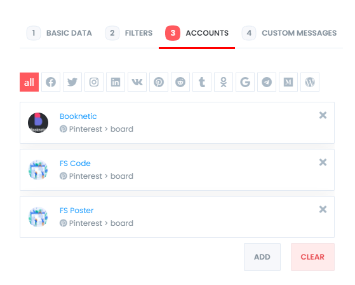Show only Pinterest accounts

coord(159,82)
